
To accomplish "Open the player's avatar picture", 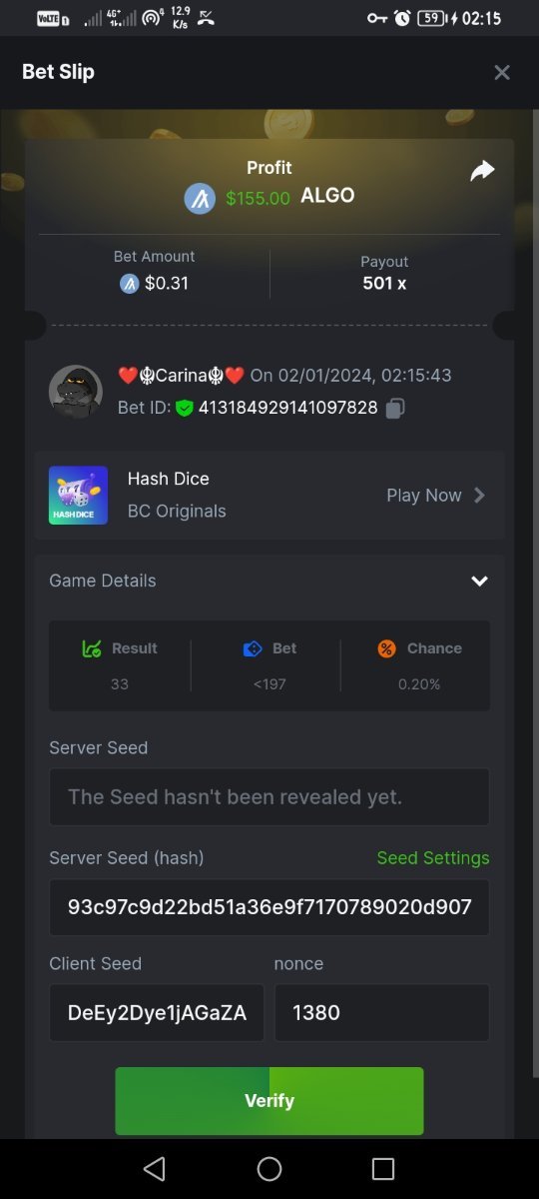I will click(x=76, y=392).
